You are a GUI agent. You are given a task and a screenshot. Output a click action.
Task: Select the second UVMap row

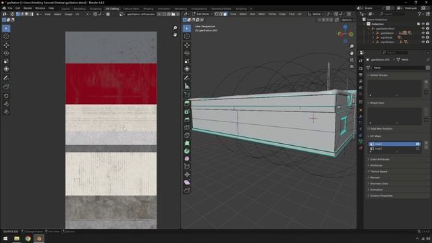[x=394, y=148]
